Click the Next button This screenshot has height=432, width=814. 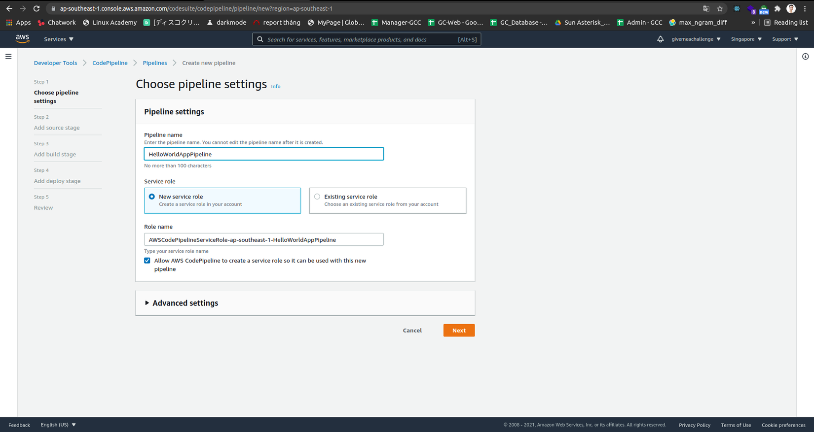coord(459,331)
